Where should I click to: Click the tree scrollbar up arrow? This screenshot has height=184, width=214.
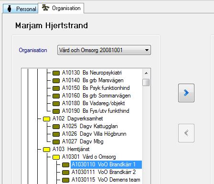(146, 73)
